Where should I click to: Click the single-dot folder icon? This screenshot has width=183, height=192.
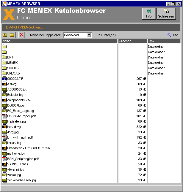[x=4, y=47]
